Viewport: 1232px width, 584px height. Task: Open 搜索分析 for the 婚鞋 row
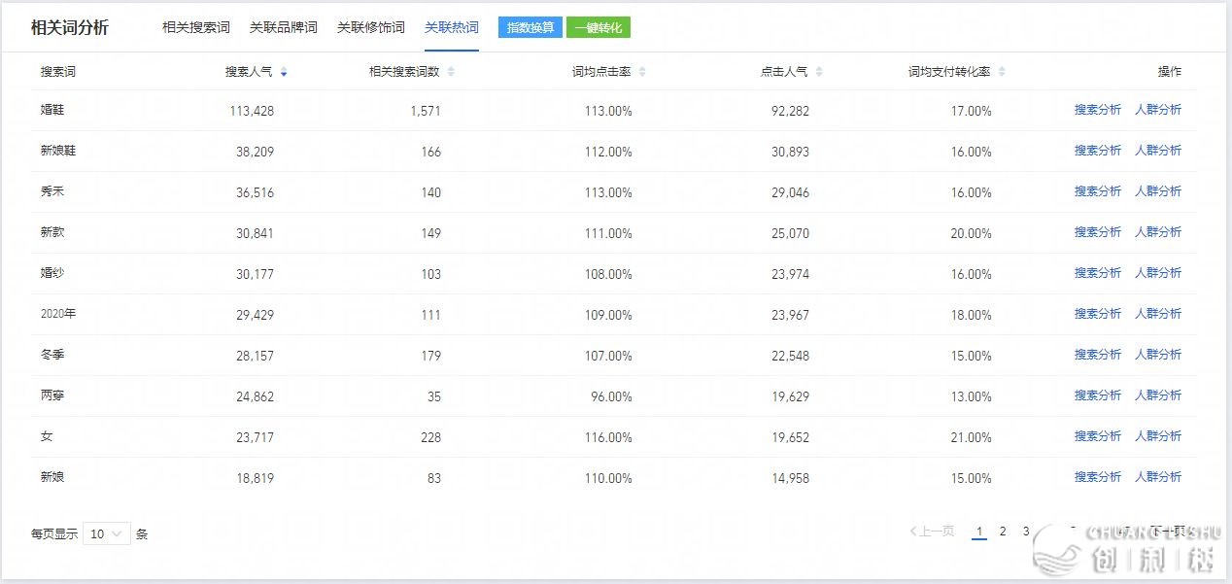(x=1097, y=110)
